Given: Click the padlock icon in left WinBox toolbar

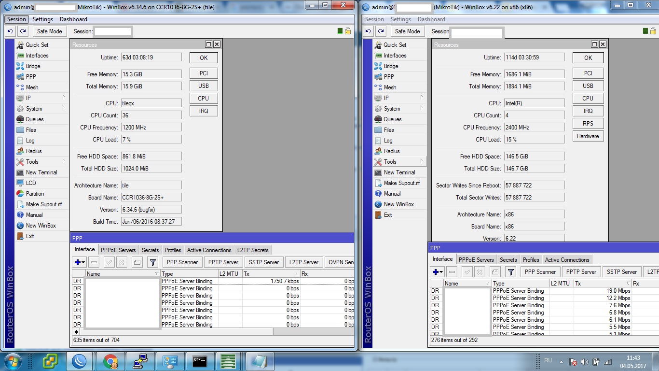Looking at the screenshot, I should coord(348,31).
